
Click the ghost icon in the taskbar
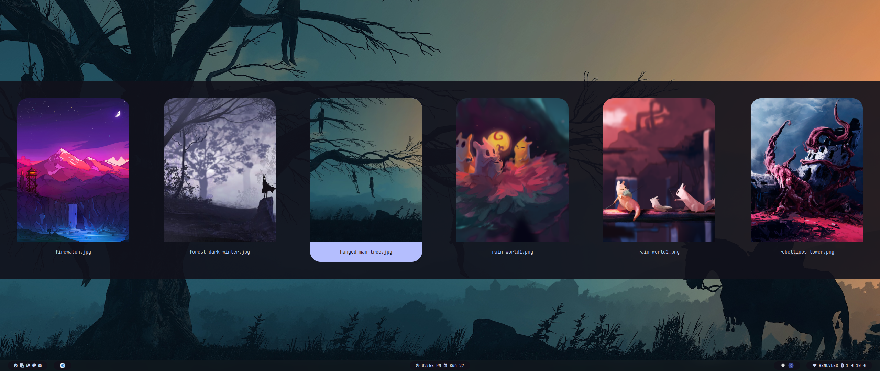[x=40, y=366]
